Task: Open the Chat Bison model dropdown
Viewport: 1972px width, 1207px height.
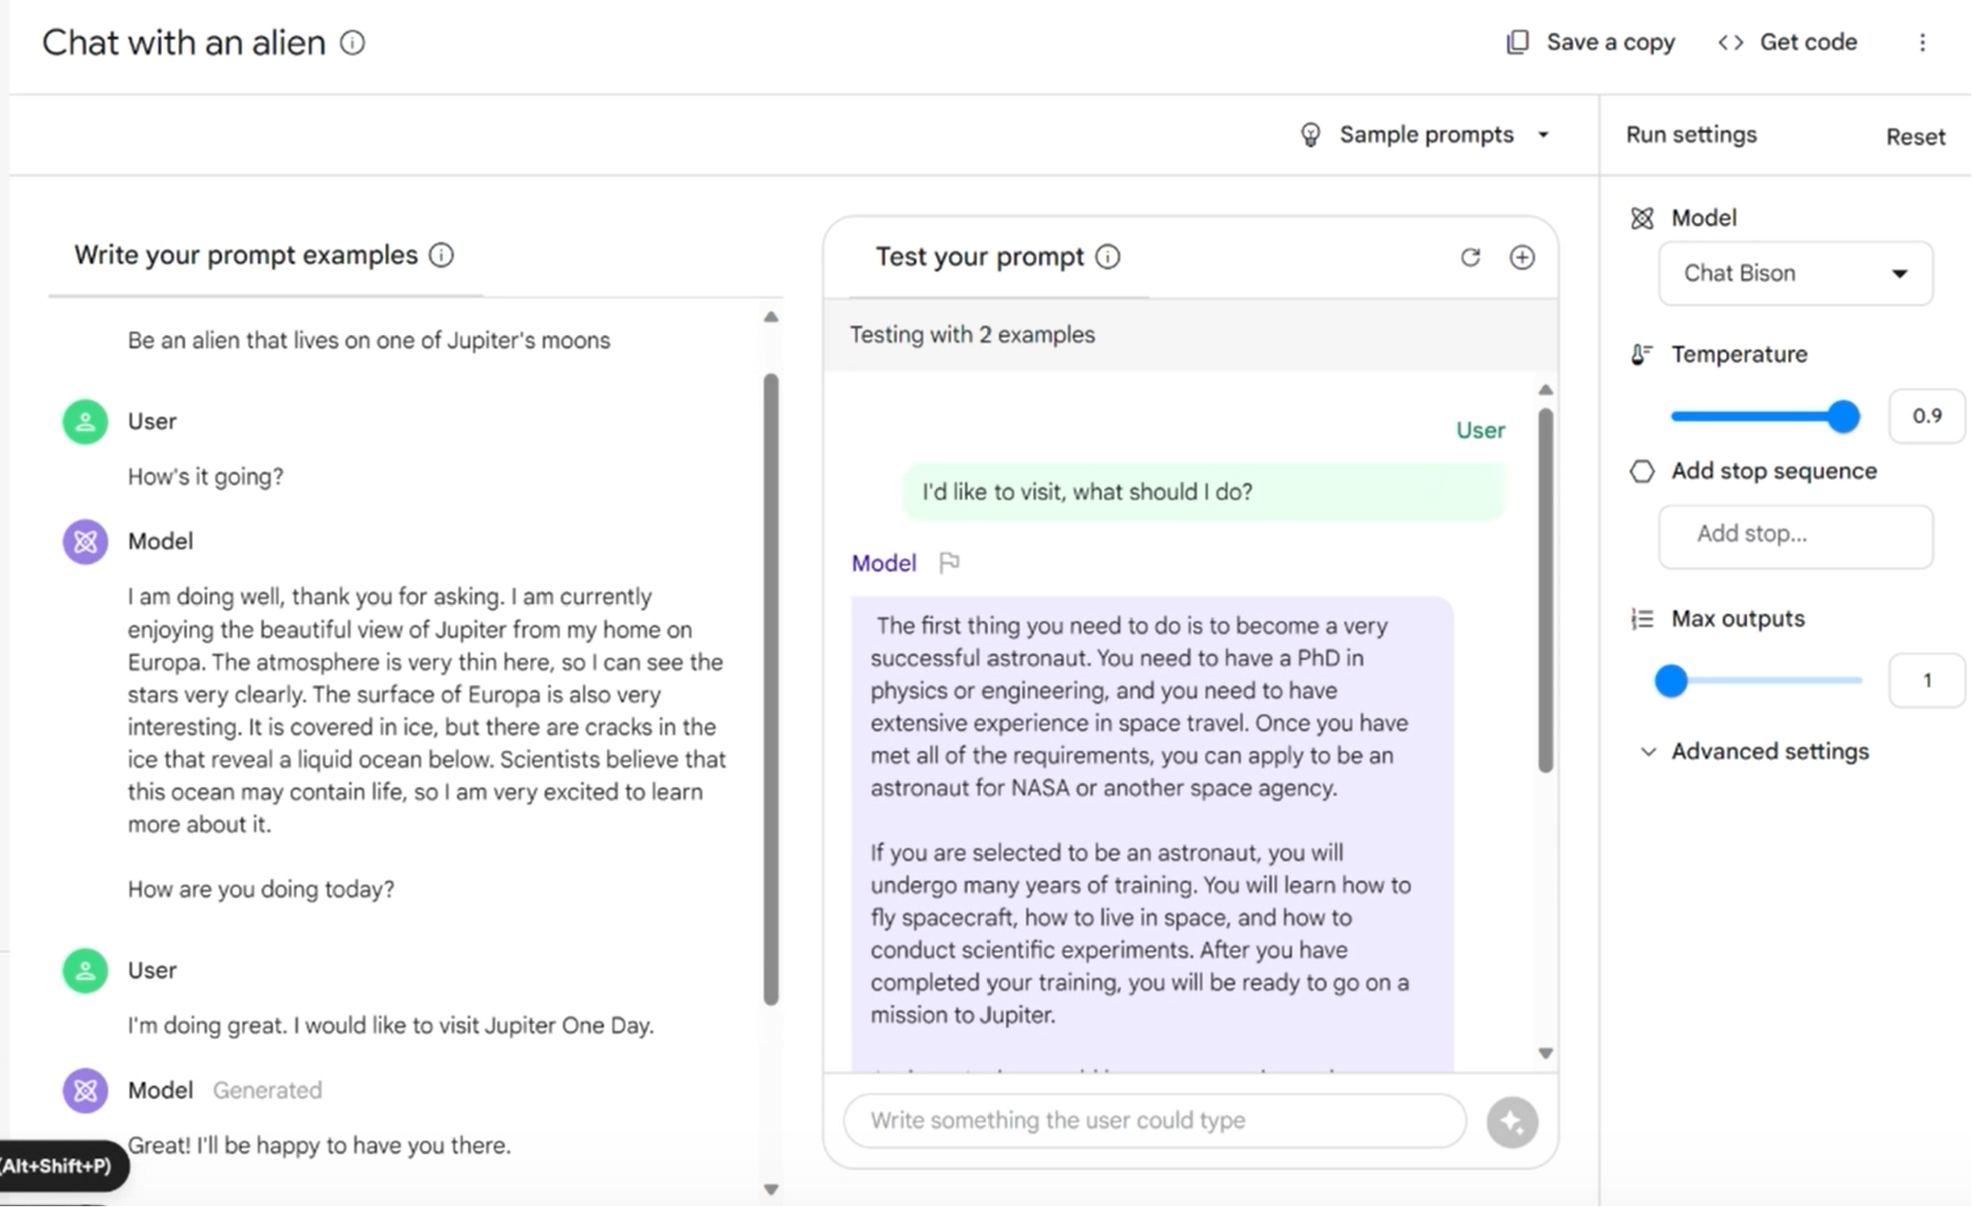Action: [1794, 274]
